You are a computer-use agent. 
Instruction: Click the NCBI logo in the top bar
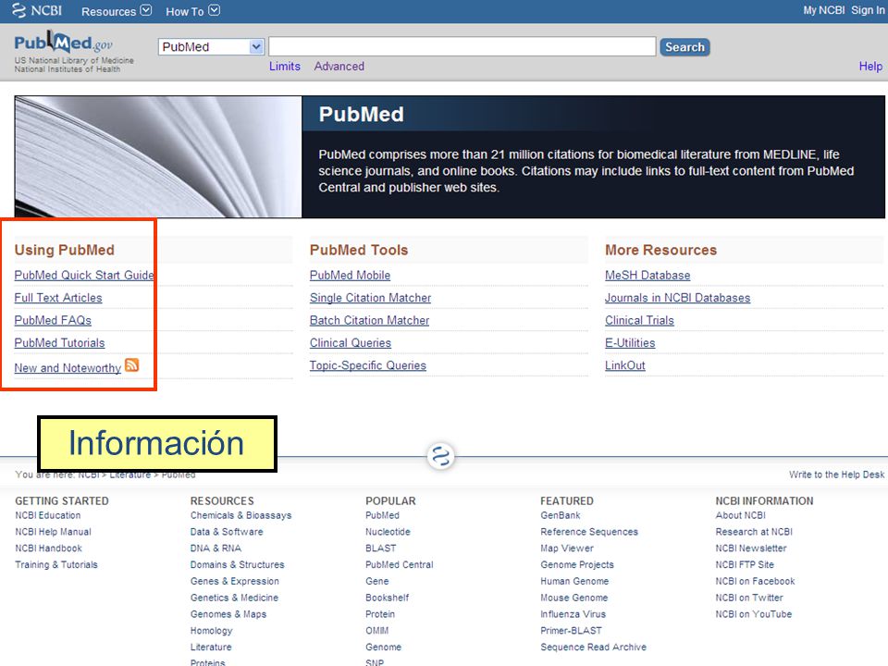coord(37,11)
